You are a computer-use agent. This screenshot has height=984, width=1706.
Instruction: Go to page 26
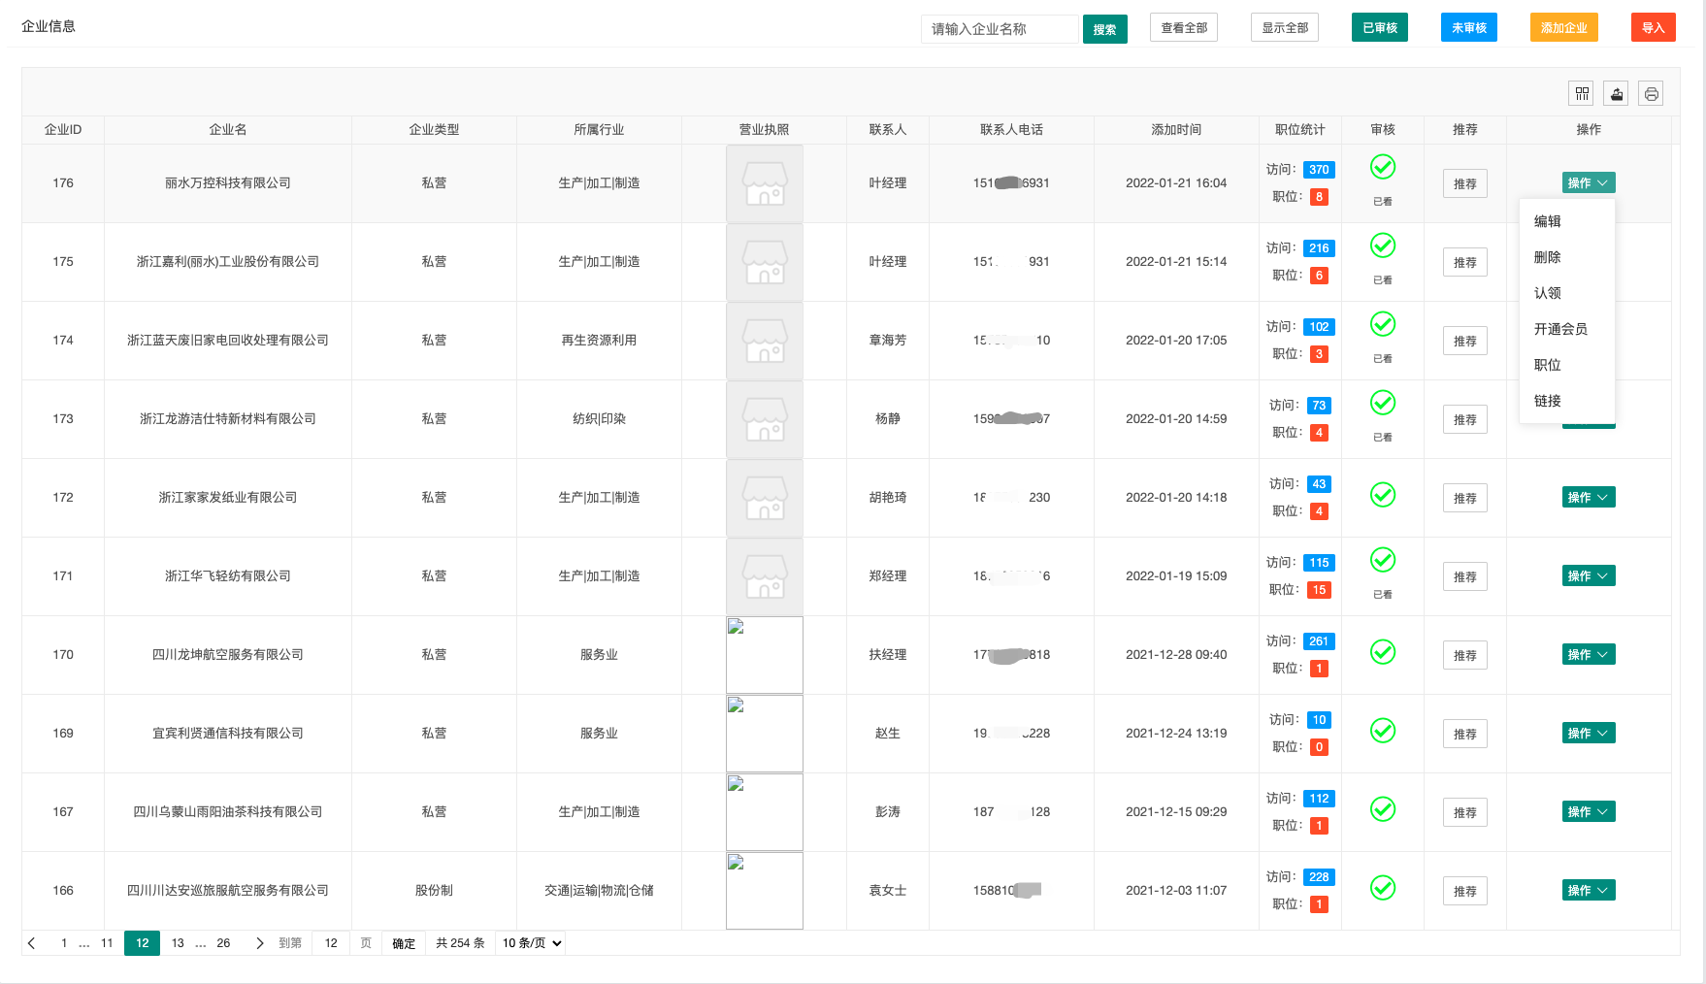click(x=223, y=943)
